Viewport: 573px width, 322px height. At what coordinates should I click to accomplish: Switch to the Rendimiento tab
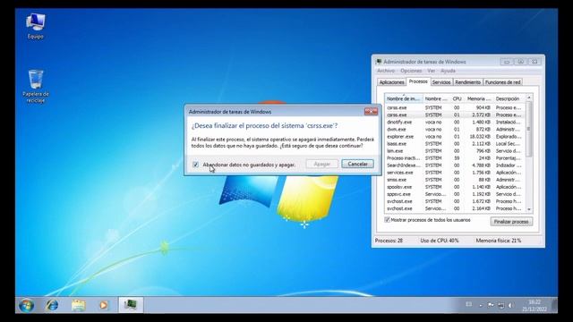click(x=467, y=82)
